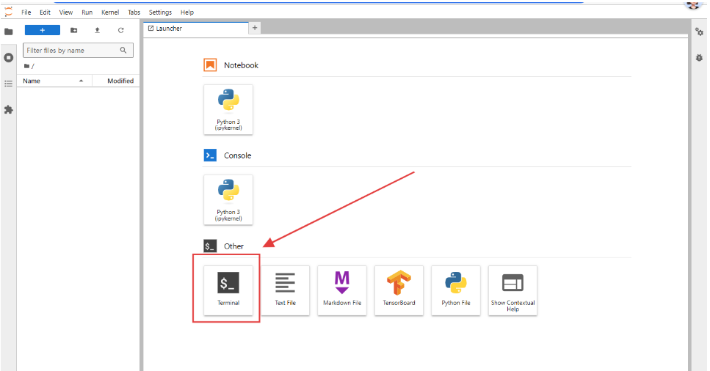This screenshot has height=371, width=710.
Task: Create a new Text File
Action: (285, 290)
